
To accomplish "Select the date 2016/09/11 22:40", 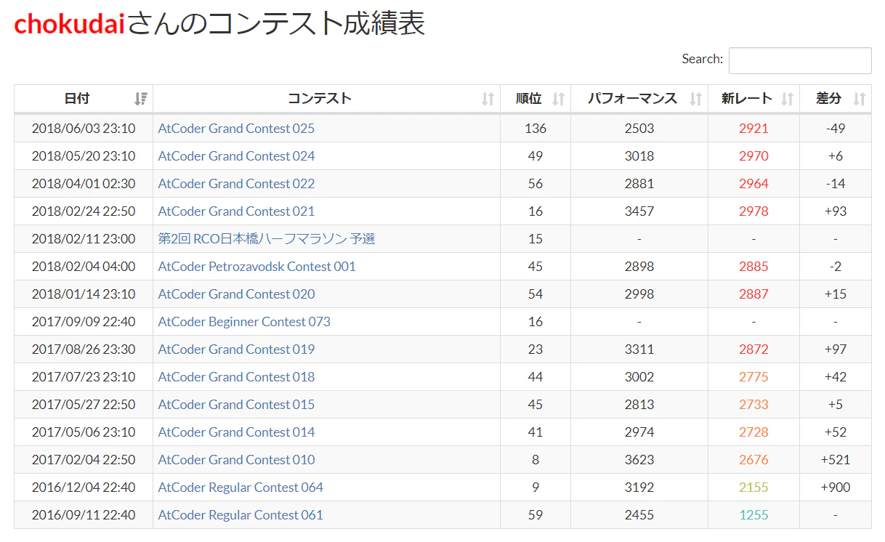I will click(84, 515).
